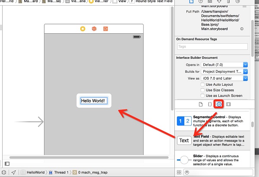Select the Thread 1 debug breadcrumb
The width and height of the screenshot is (259, 177).
pyautogui.click(x=59, y=172)
